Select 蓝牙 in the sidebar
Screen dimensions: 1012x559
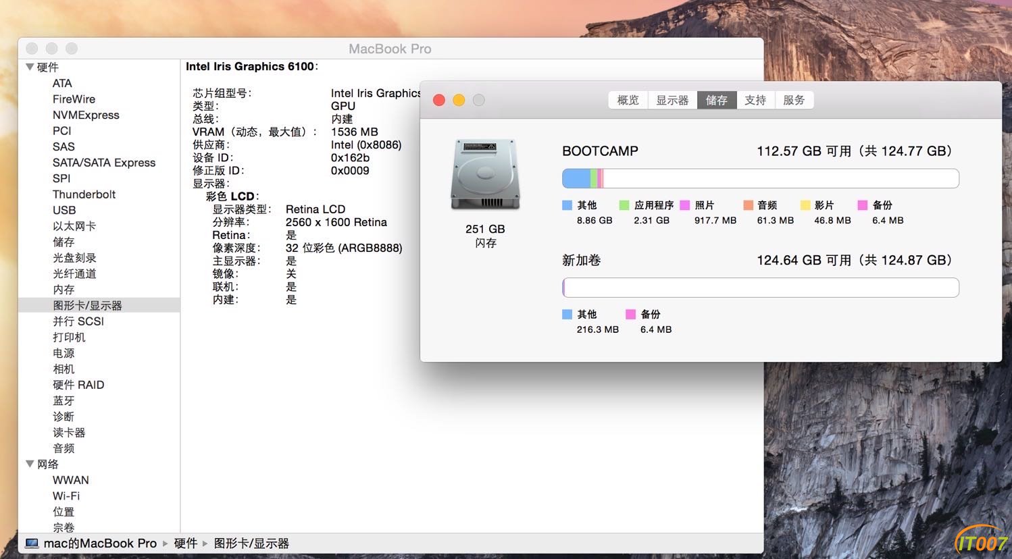pyautogui.click(x=64, y=400)
